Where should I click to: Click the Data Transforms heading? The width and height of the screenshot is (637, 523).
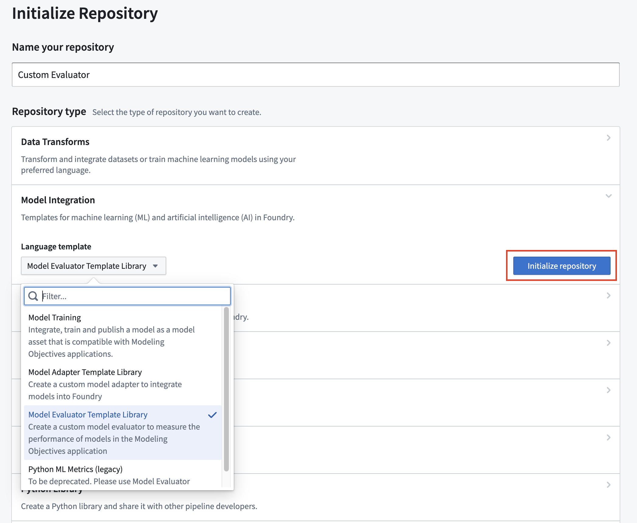point(55,142)
